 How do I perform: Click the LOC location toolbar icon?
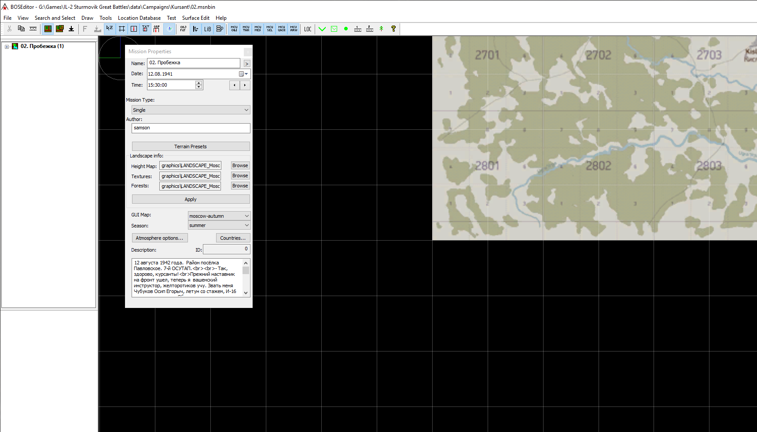(308, 29)
